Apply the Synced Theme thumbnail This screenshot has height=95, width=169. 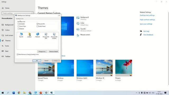point(46,69)
